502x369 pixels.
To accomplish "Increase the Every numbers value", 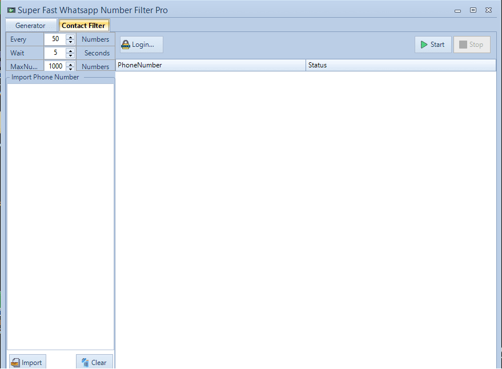I will click(70, 37).
